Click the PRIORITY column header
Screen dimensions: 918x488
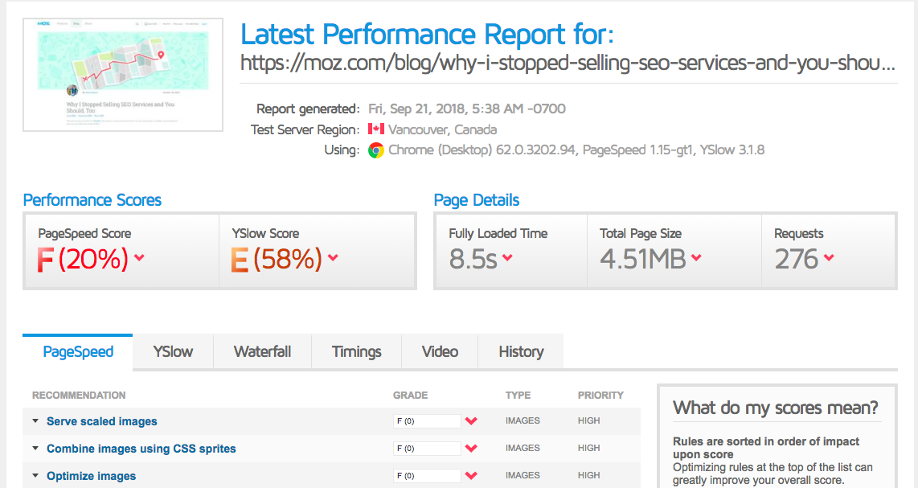coord(600,396)
